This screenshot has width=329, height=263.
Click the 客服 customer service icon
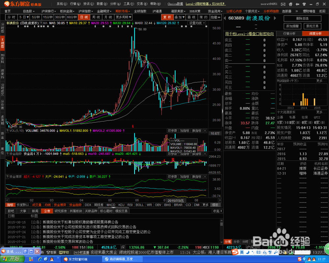51,252
